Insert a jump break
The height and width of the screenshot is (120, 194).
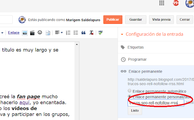[x=48, y=33]
